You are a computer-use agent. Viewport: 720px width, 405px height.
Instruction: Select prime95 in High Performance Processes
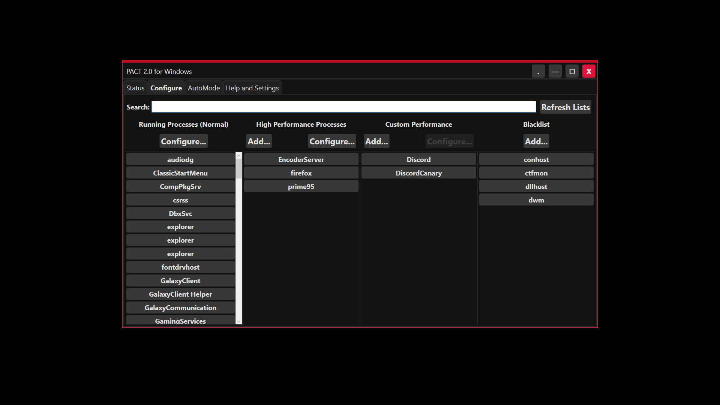301,186
